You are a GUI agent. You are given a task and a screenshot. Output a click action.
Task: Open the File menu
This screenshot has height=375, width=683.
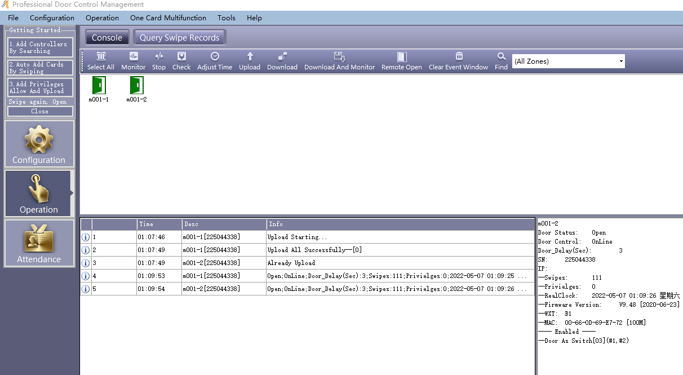(x=14, y=18)
